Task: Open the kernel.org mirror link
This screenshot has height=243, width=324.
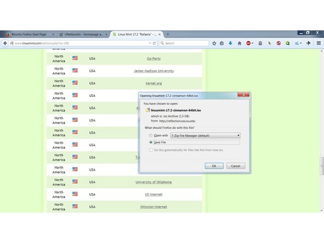Action: pyautogui.click(x=154, y=83)
